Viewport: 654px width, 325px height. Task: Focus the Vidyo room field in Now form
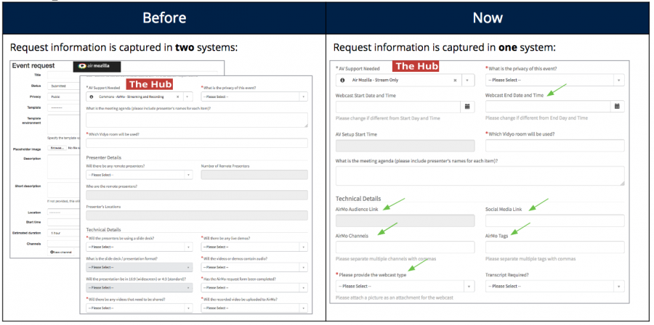(554, 145)
